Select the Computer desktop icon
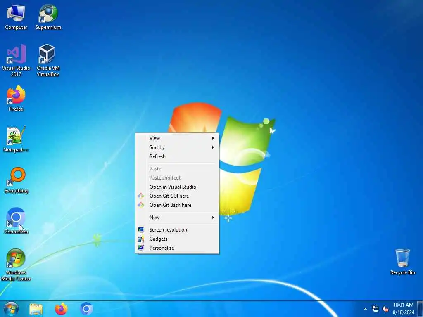This screenshot has height=317, width=423. coord(16,17)
